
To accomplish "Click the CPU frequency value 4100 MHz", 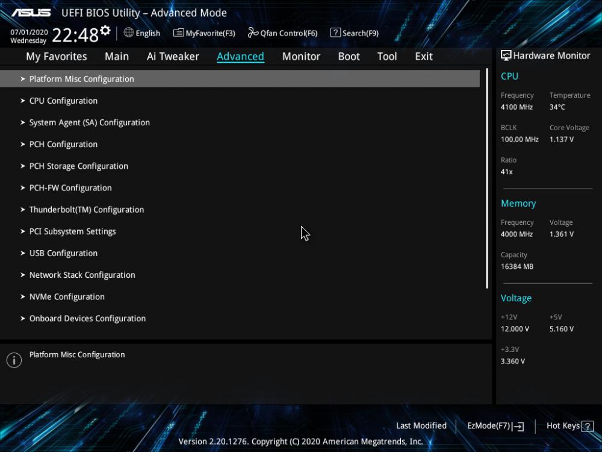I will [x=517, y=107].
